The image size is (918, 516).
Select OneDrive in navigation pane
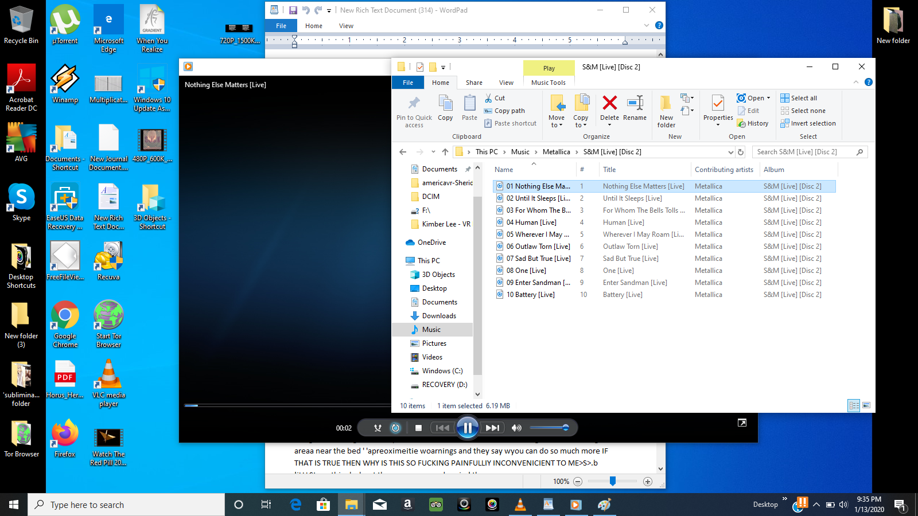431,243
